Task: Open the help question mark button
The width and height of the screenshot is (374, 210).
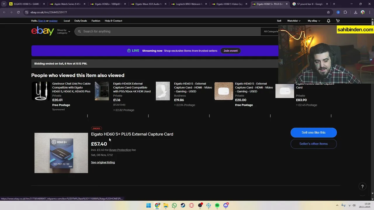Action: point(362,187)
